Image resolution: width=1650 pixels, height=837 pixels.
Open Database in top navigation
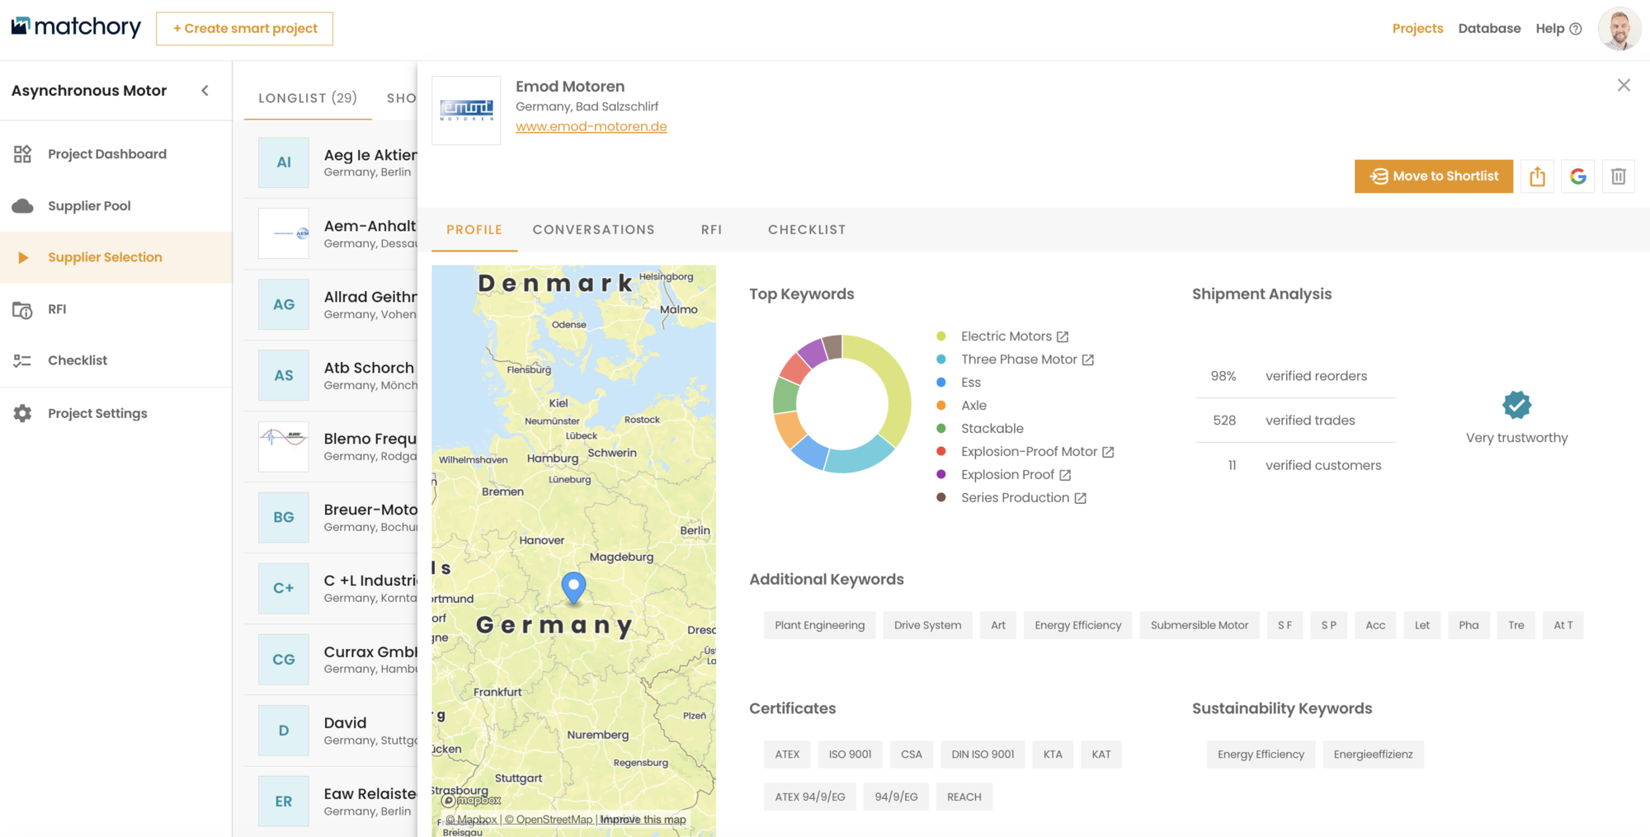[1489, 29]
